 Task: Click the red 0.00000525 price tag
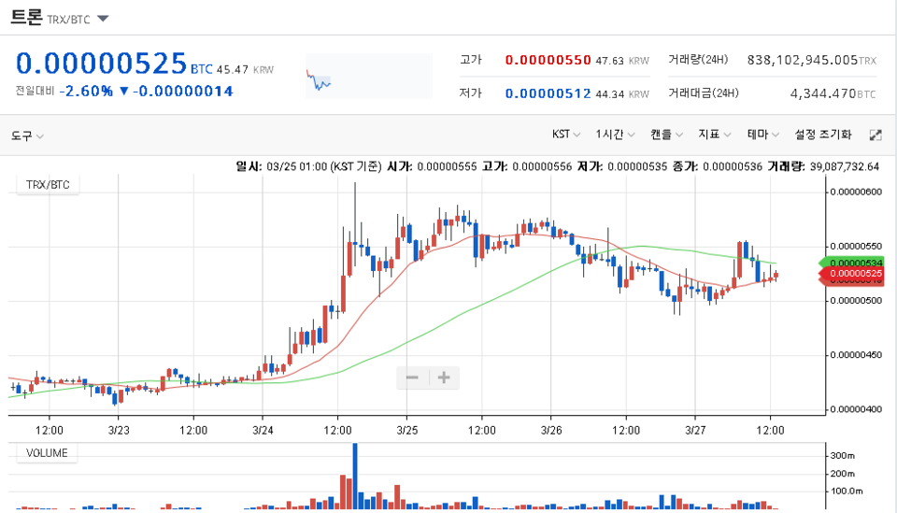point(852,274)
